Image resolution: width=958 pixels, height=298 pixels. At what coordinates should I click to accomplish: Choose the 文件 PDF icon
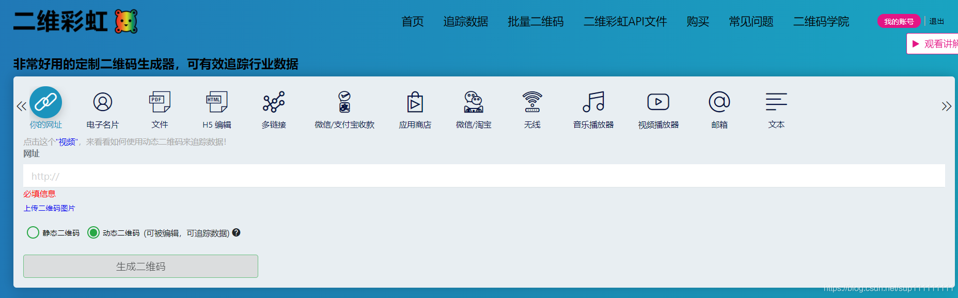point(160,102)
